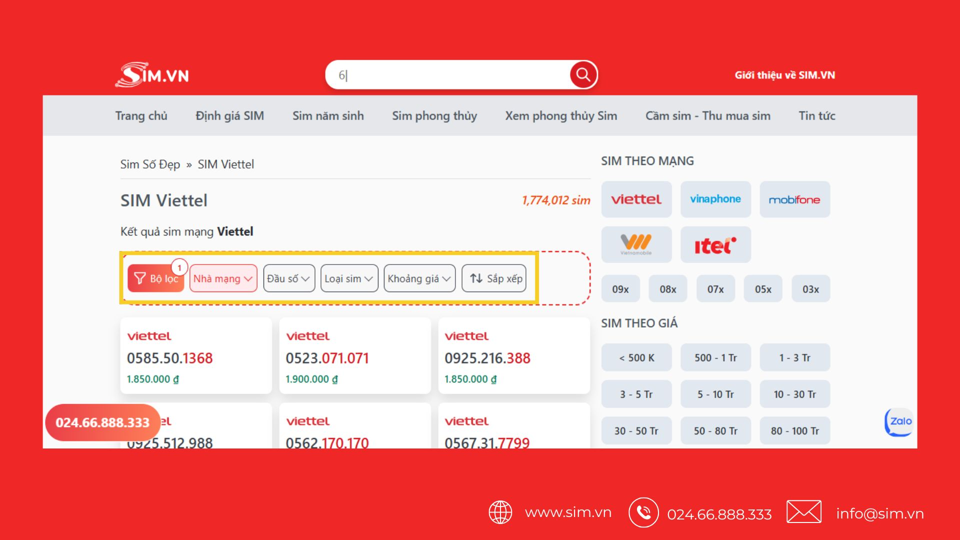Expand the Loại sim dropdown
The image size is (960, 540).
pyautogui.click(x=349, y=278)
